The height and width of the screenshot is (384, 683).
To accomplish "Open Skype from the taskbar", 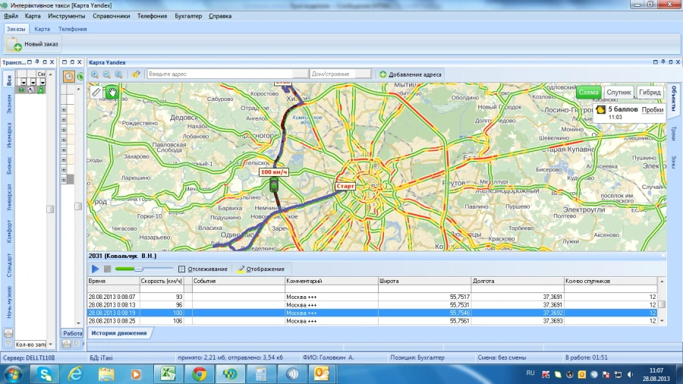I will pyautogui.click(x=44, y=373).
